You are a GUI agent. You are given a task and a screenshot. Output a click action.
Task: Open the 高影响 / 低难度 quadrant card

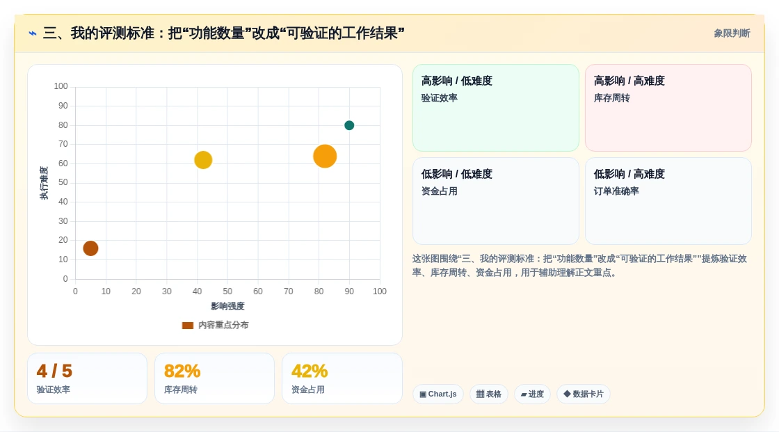pos(496,108)
